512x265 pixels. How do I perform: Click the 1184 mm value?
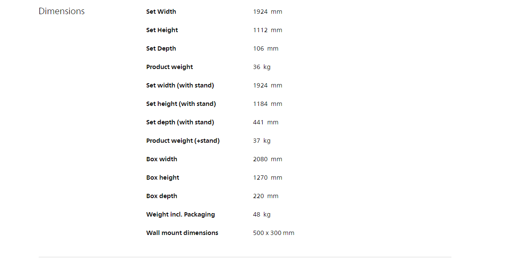[267, 104]
